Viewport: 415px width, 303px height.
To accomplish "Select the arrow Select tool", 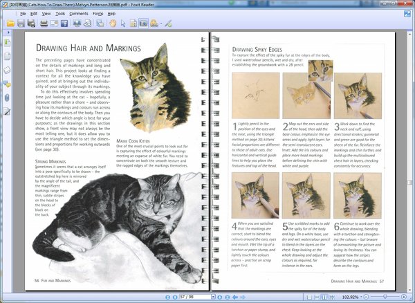I will [x=123, y=24].
